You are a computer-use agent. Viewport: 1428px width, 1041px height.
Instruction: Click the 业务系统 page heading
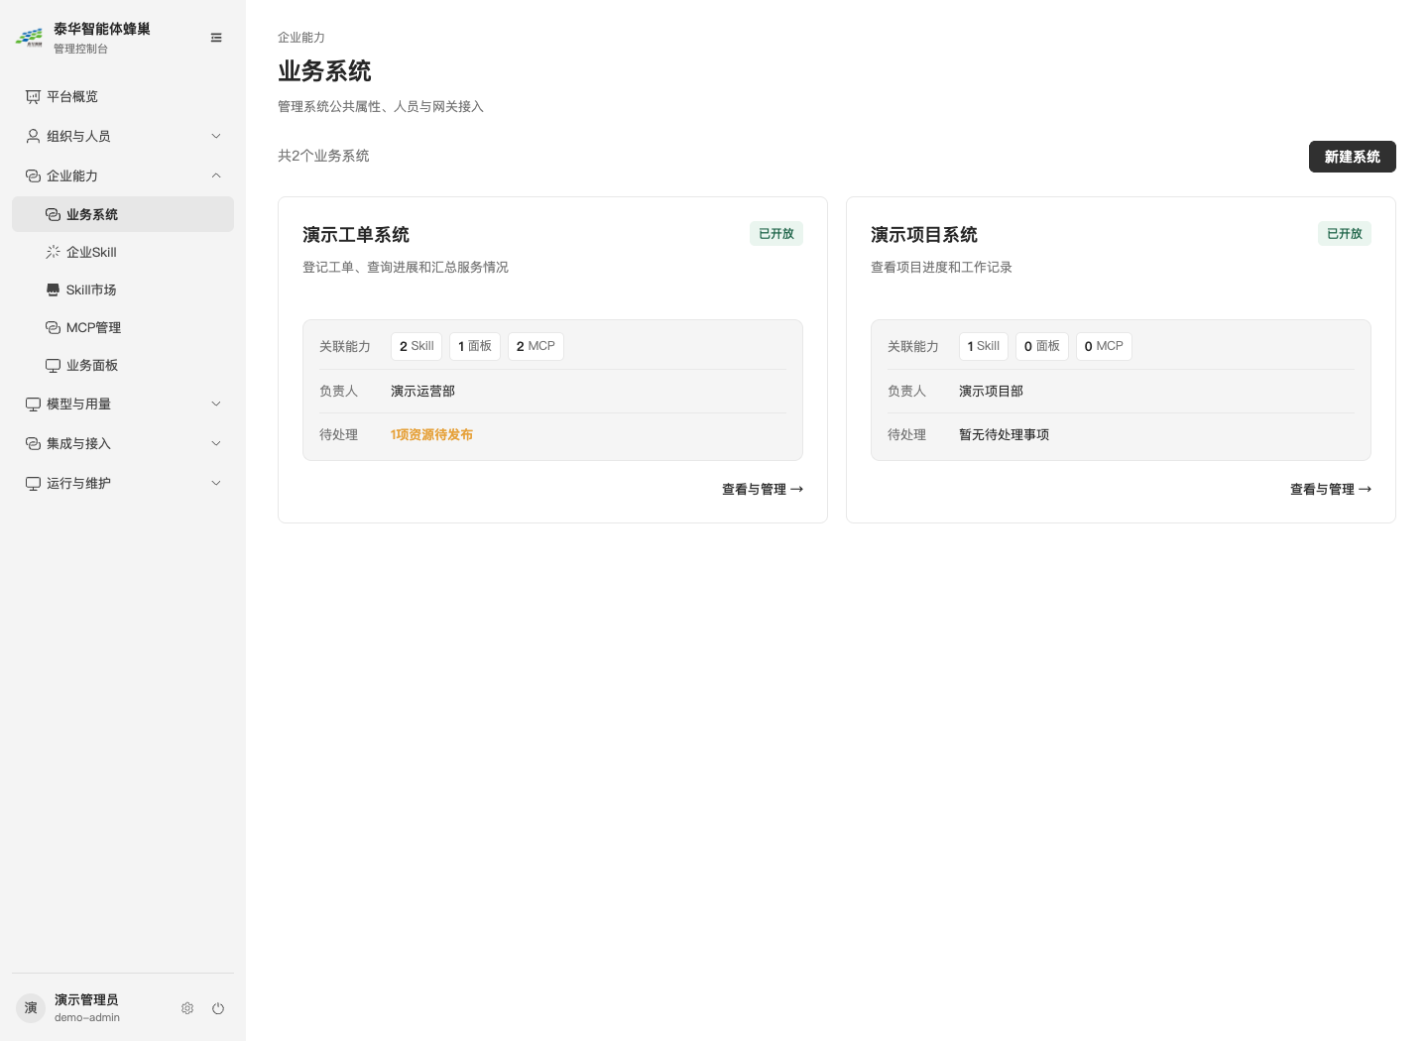324,71
